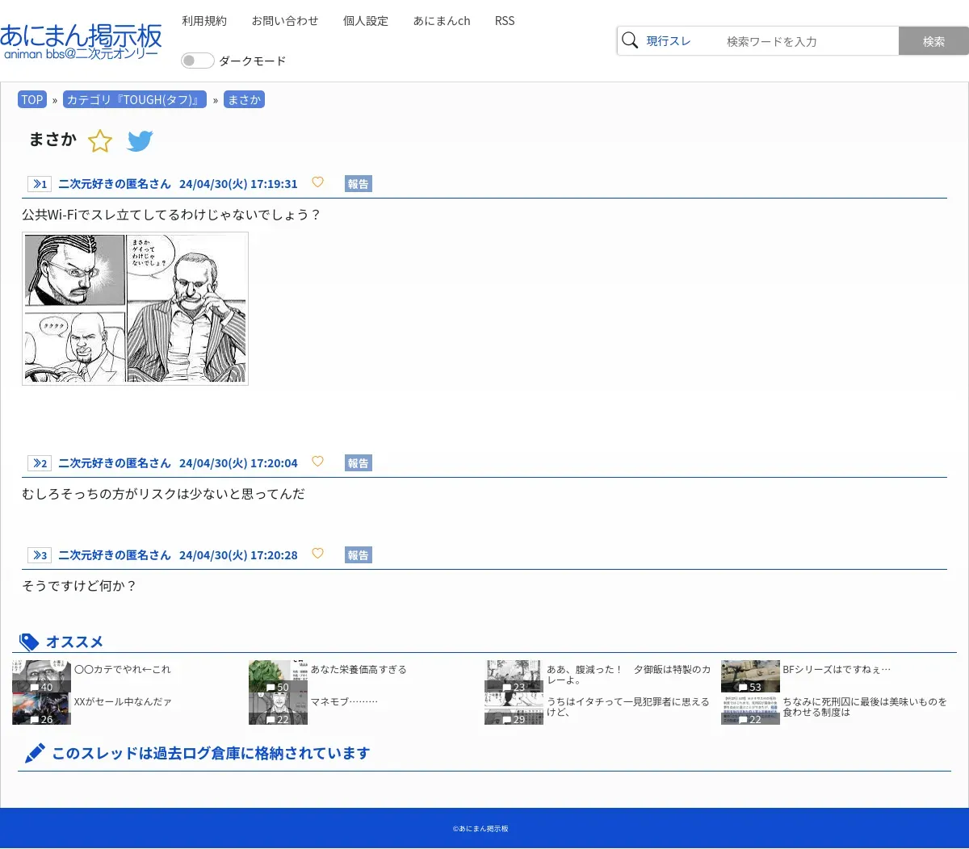
Task: Open あにまんch menu item
Action: (x=442, y=21)
